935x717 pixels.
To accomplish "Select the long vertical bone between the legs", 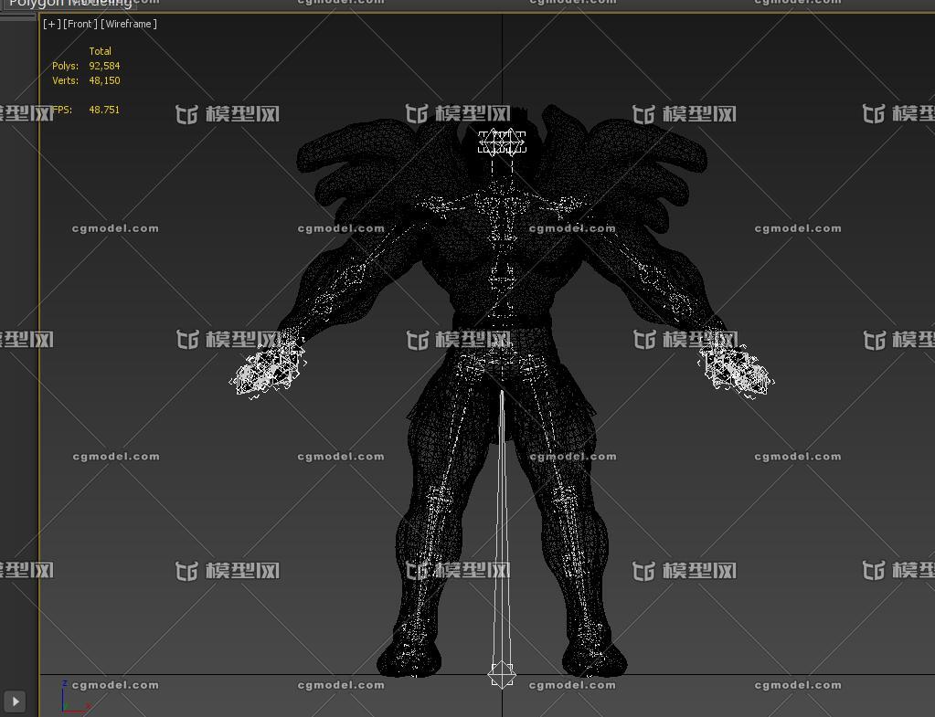I will click(x=502, y=530).
